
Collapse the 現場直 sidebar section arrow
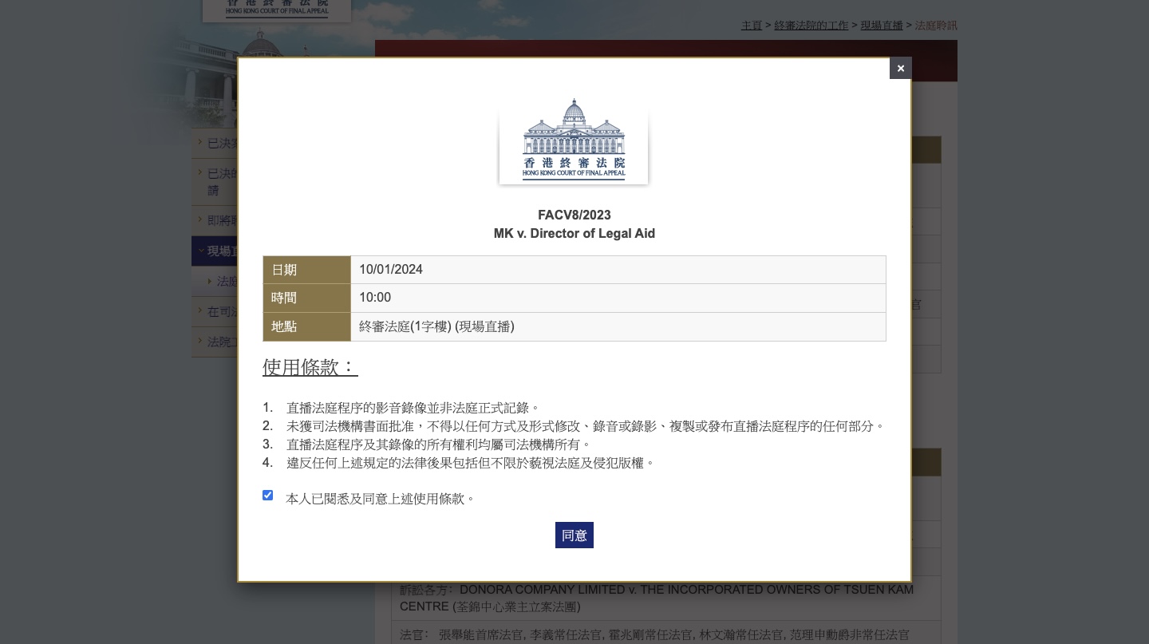coord(201,251)
